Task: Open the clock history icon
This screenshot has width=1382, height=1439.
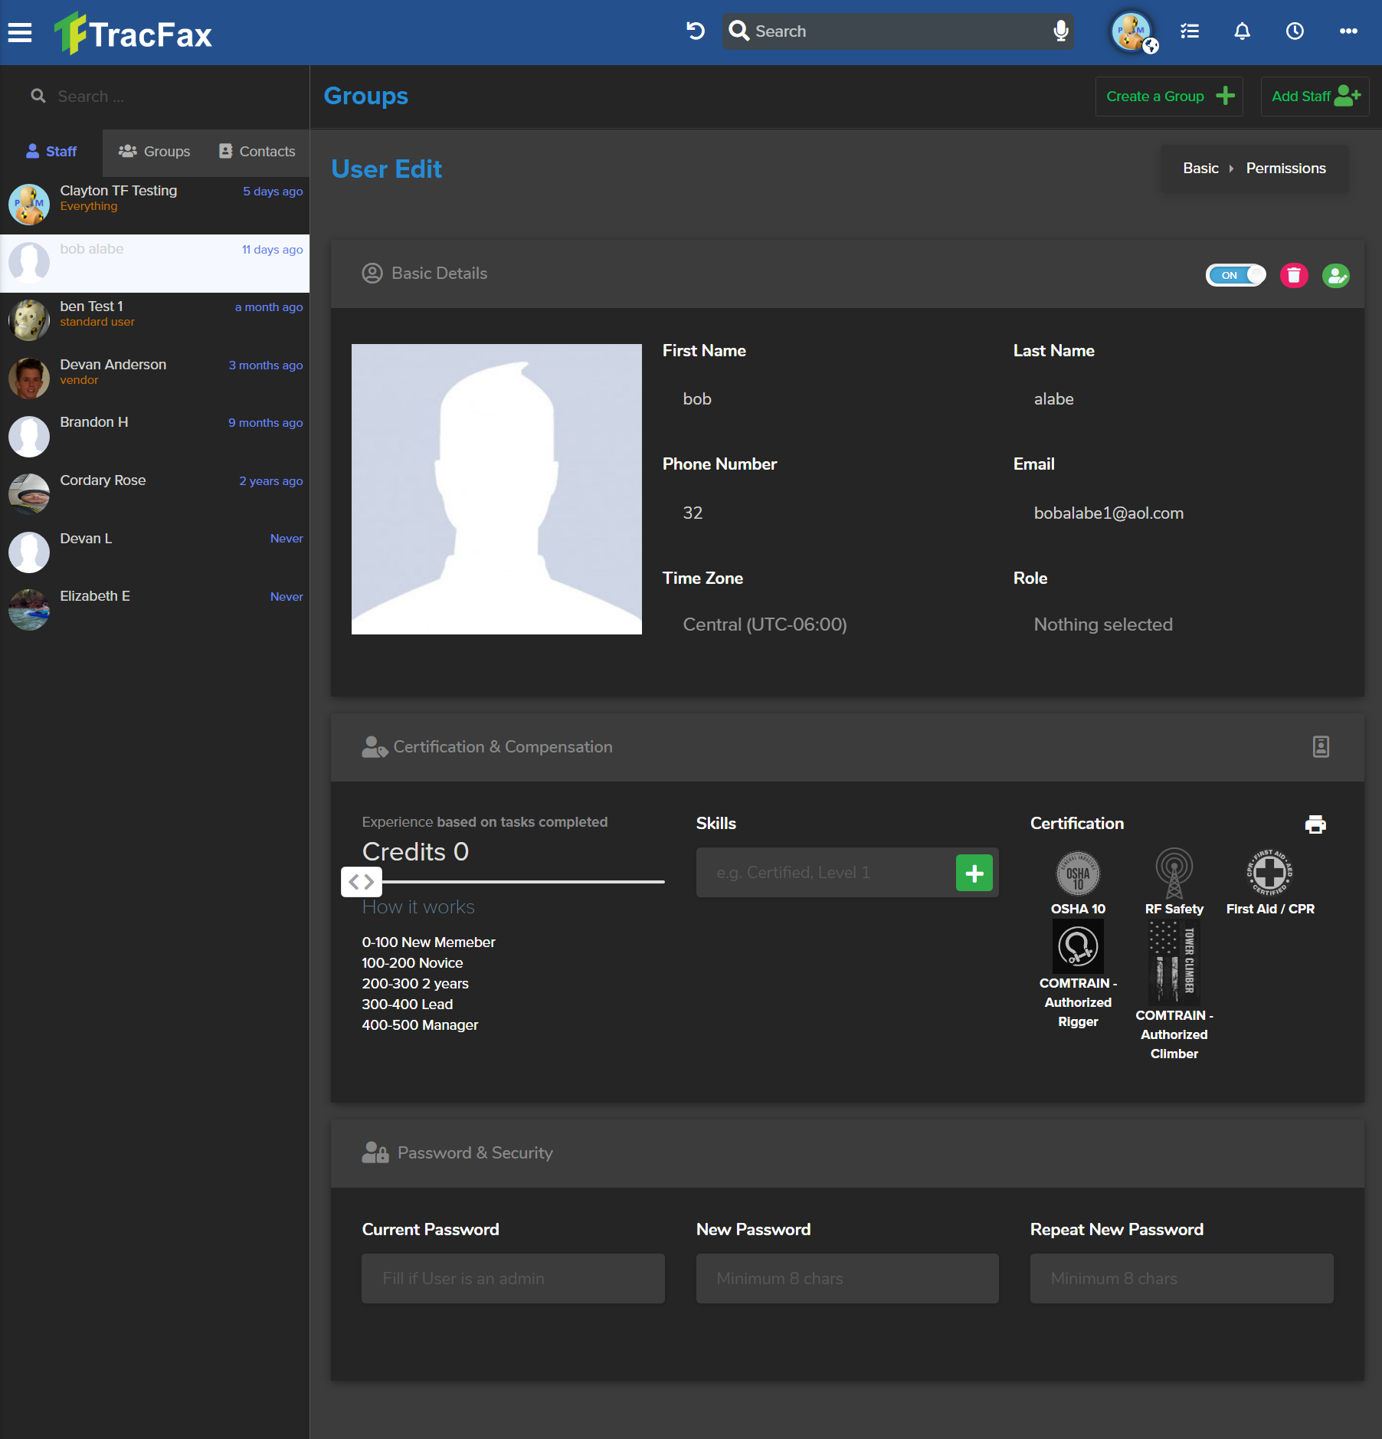Action: tap(1295, 31)
